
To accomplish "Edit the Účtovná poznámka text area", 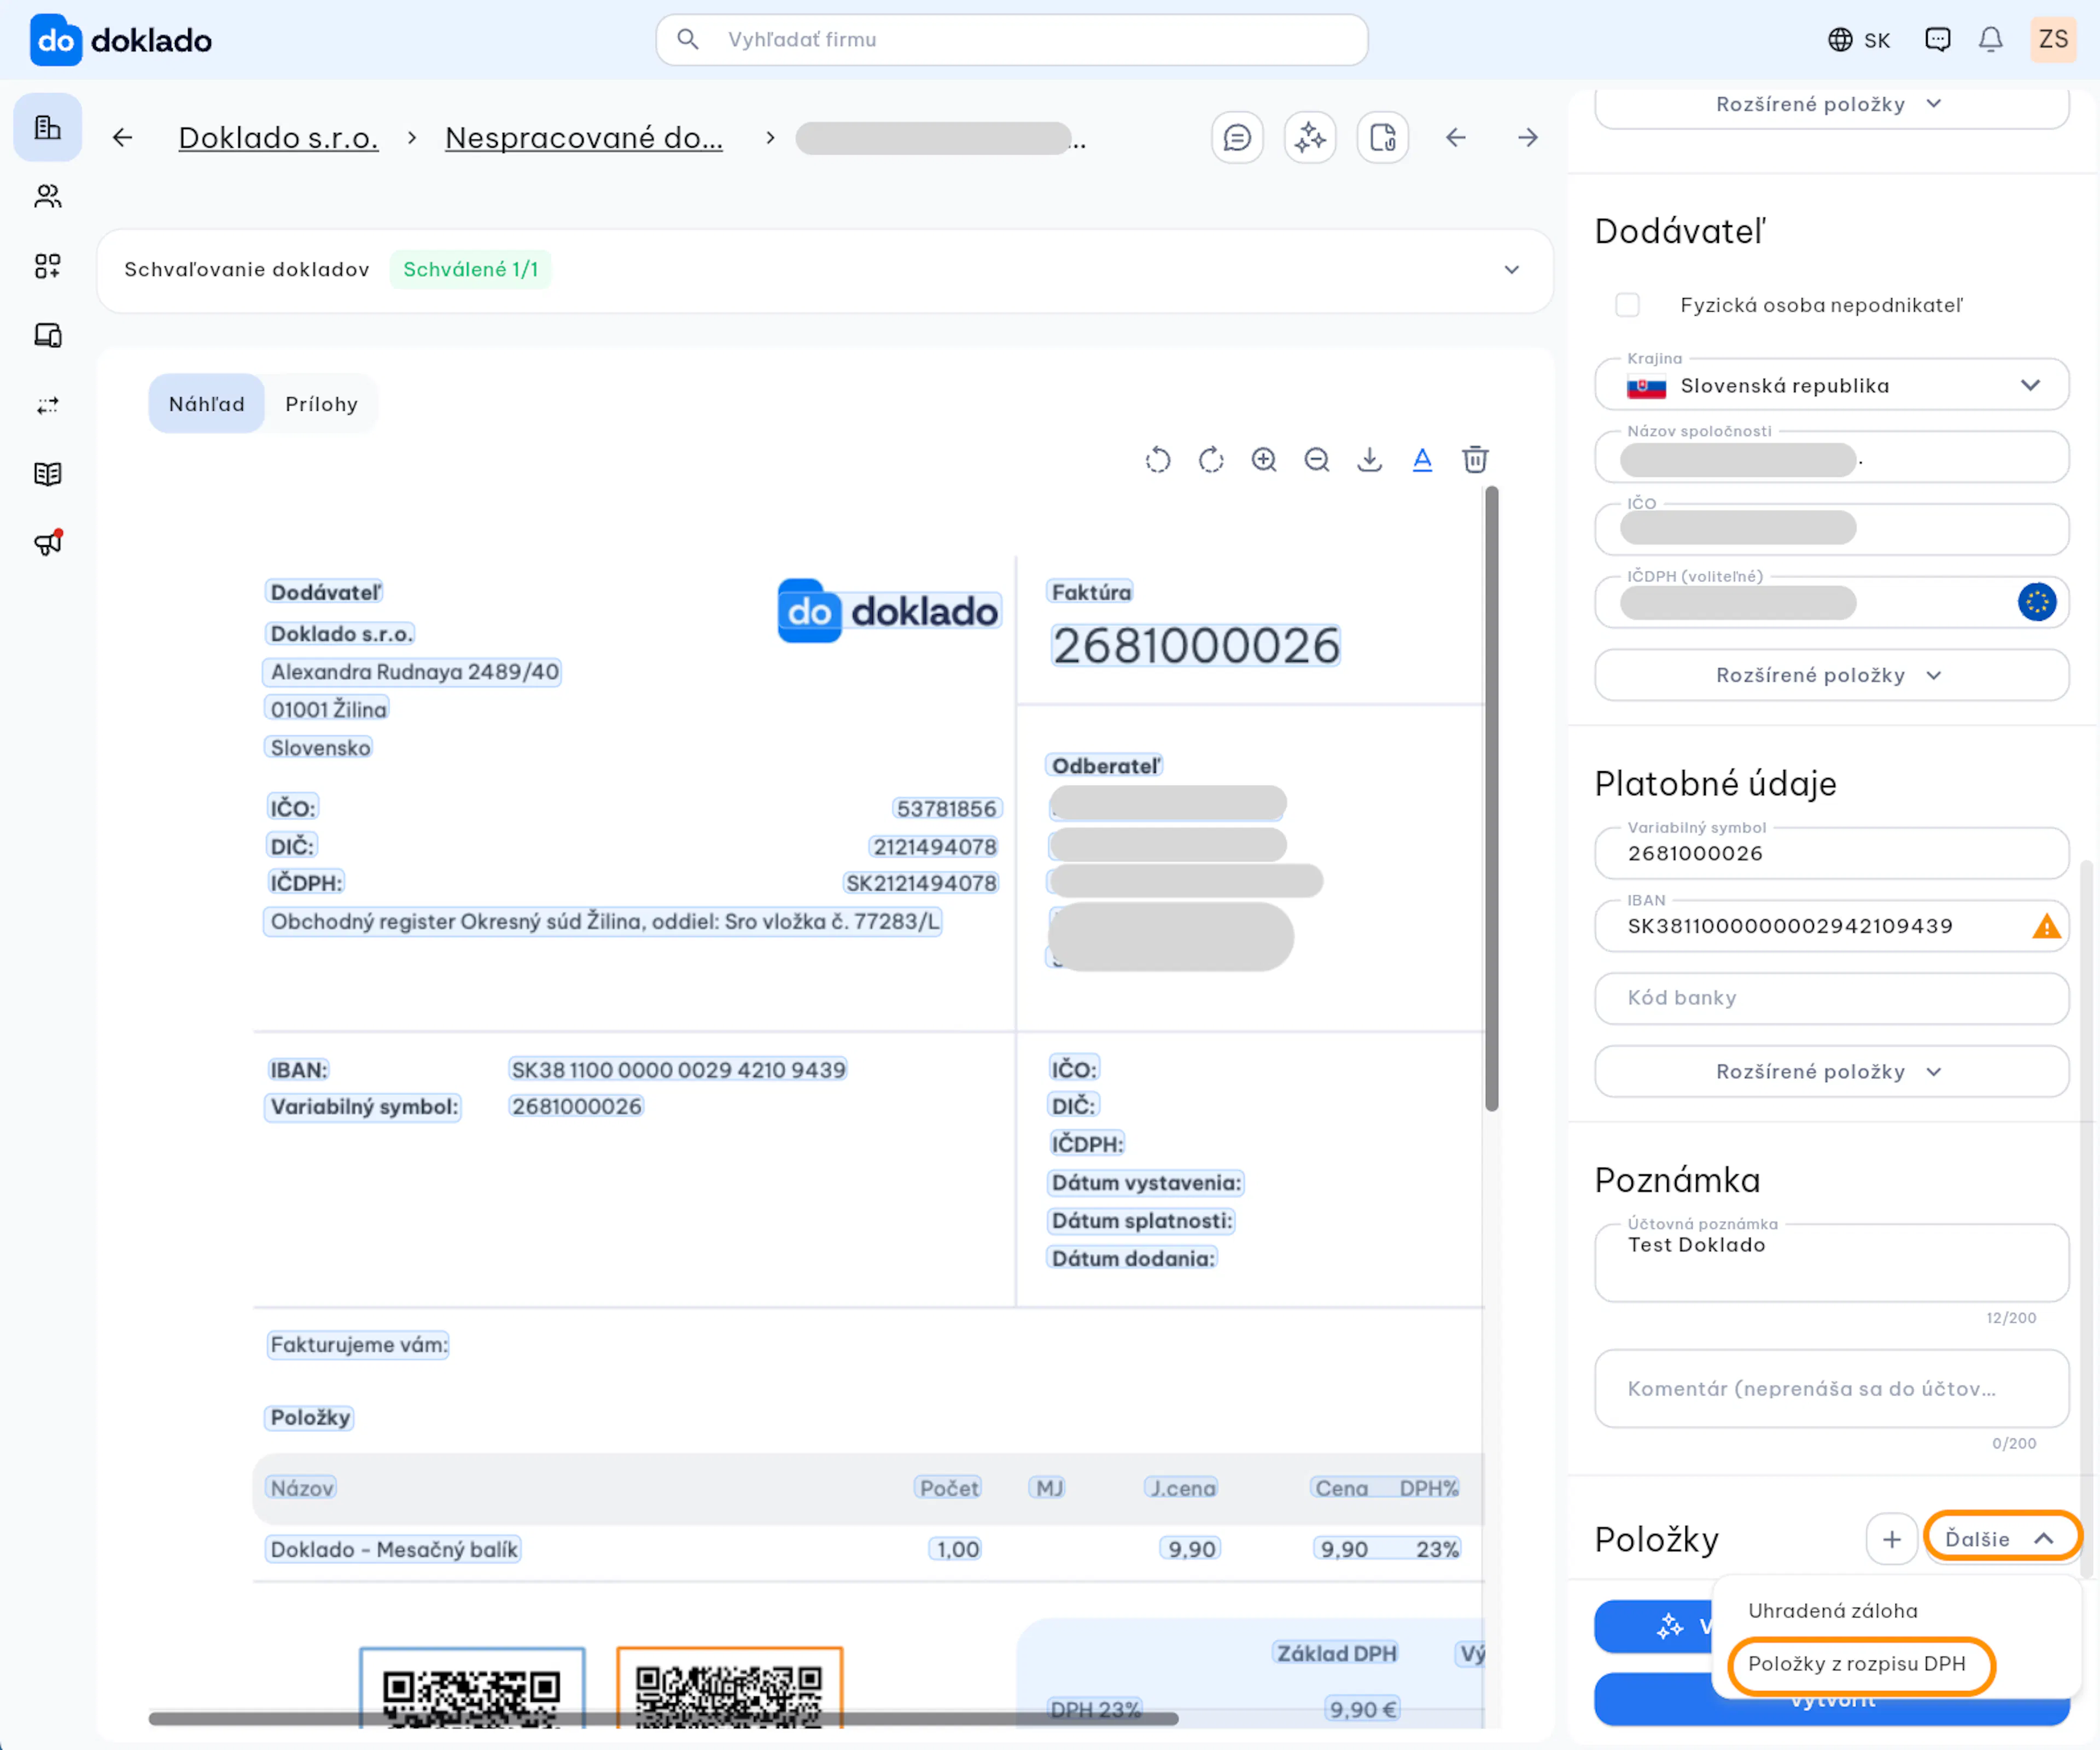I will (x=1832, y=1263).
